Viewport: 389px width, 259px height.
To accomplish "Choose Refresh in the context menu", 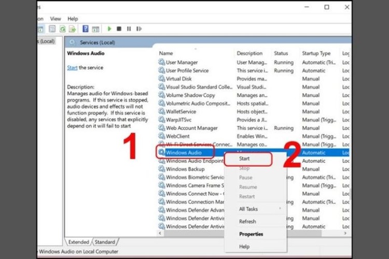I will click(247, 222).
